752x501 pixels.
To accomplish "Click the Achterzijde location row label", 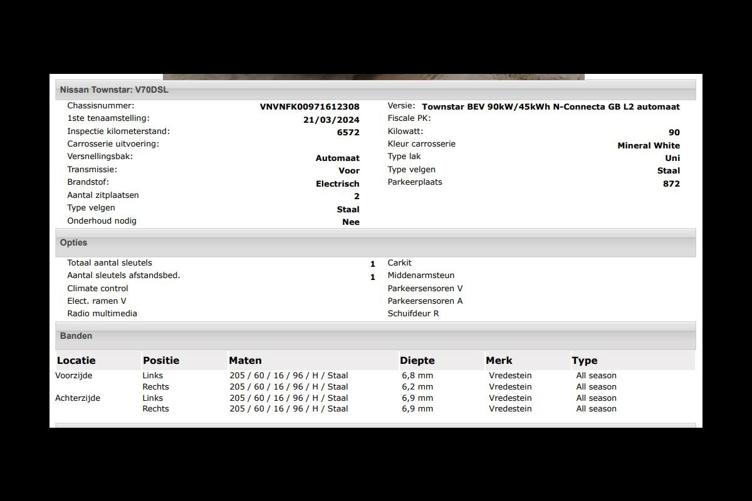I will pos(78,398).
